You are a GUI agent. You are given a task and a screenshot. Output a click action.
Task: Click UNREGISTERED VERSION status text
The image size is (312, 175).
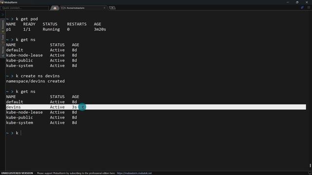point(17,173)
